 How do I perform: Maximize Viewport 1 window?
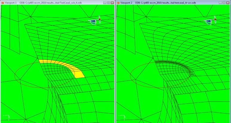[108, 2]
